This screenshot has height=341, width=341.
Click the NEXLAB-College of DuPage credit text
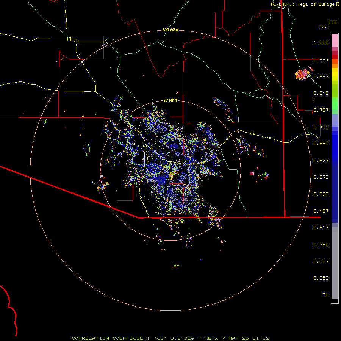305,4
